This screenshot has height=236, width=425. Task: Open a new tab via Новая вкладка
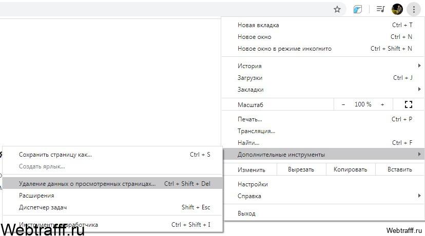pos(323,25)
